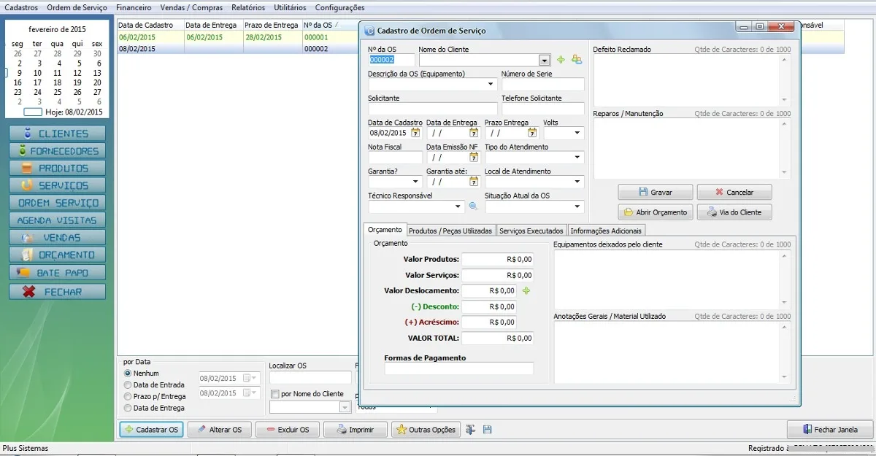The width and height of the screenshot is (876, 456).
Task: Click the save diskette icon near Outras Opções
Action: (x=488, y=430)
